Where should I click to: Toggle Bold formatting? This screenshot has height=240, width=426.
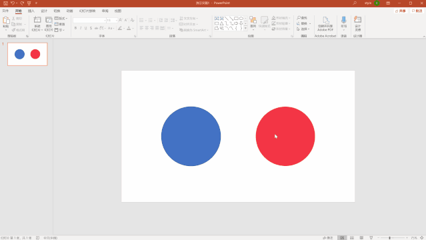click(x=75, y=28)
